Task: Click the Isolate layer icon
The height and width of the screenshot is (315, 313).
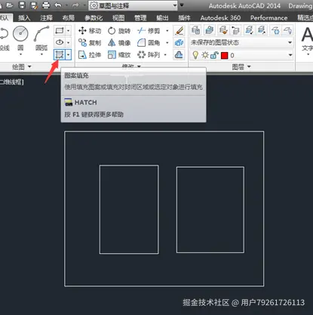Action: 249,30
